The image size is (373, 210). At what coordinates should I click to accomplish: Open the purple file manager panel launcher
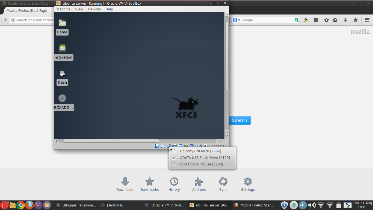[47, 205]
